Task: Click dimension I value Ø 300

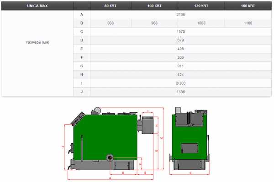Action: [180, 83]
